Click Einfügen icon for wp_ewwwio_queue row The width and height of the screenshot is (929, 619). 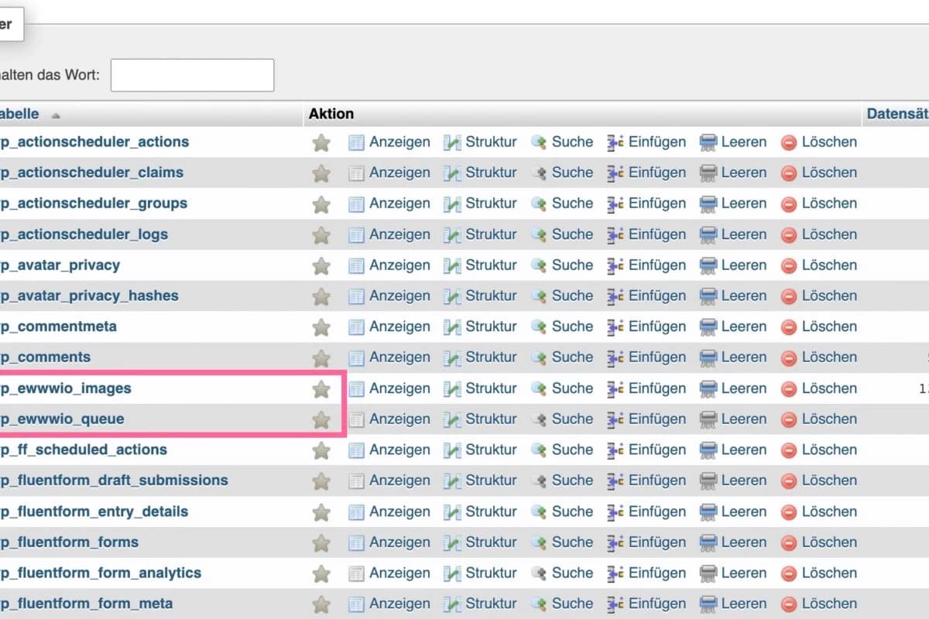coord(615,419)
